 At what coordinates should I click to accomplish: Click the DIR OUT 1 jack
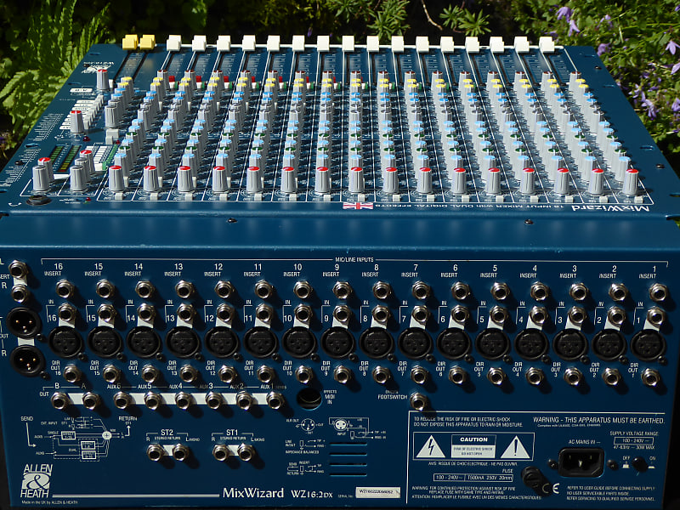[650, 377]
